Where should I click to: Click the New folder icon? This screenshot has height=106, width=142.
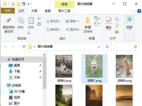pyautogui.click(x=88, y=20)
